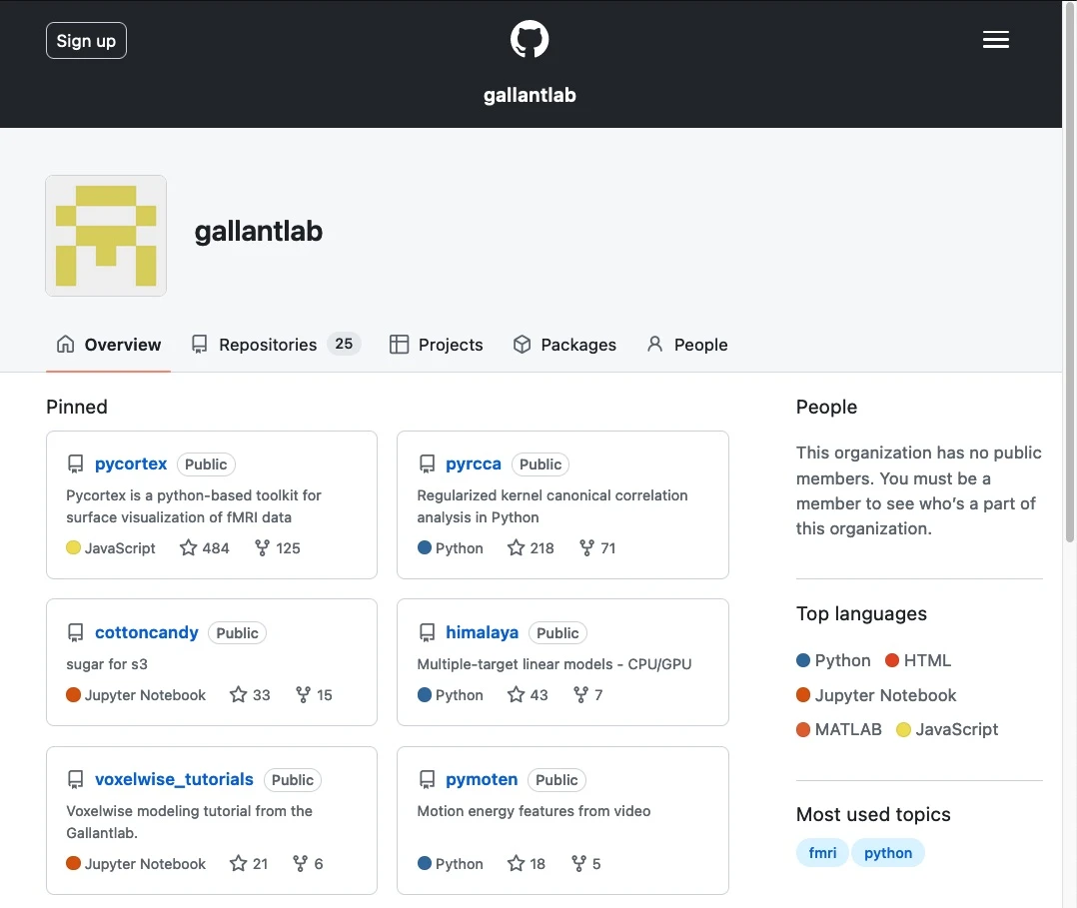1077x908 pixels.
Task: Click the GitHub logo icon
Action: [529, 39]
